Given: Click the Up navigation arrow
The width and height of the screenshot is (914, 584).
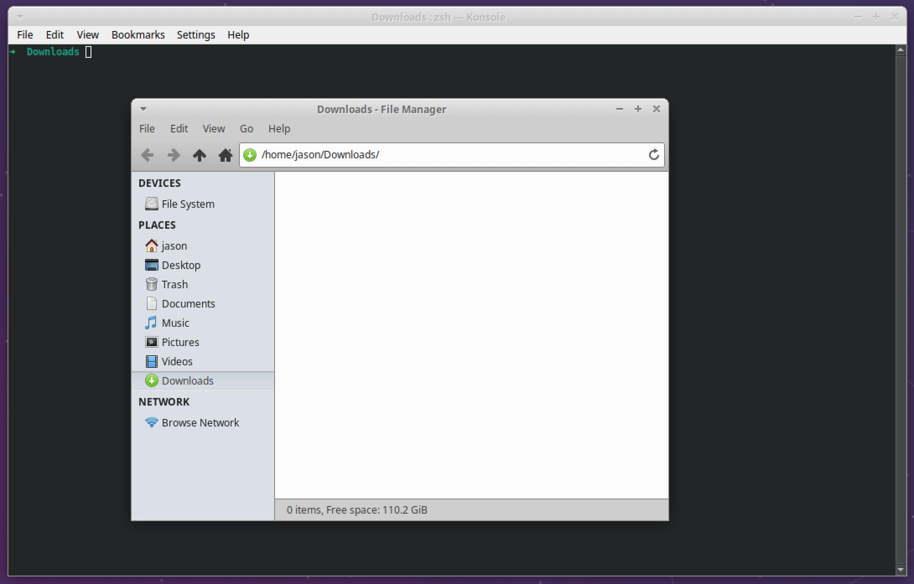Looking at the screenshot, I should 200,155.
